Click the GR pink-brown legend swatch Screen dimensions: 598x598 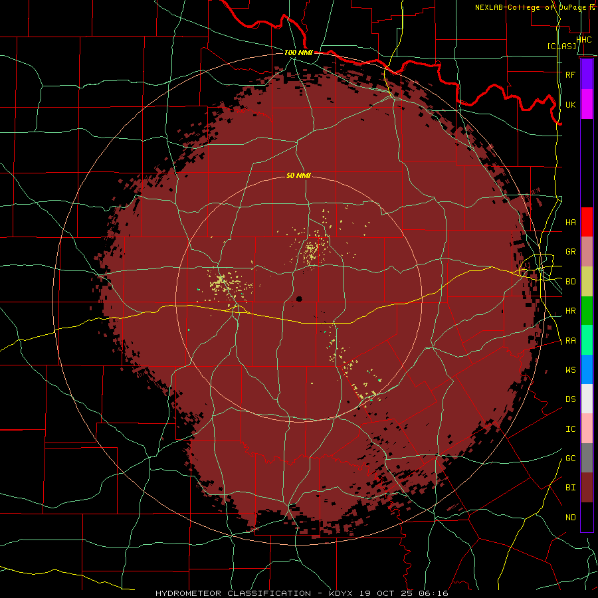pyautogui.click(x=587, y=252)
